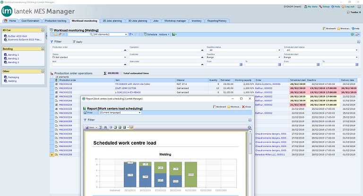Click the Production order filter input field
This screenshot has height=196, width=363.
point(87,50)
